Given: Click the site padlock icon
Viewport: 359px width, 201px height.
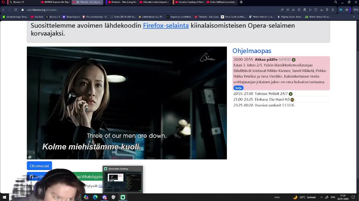Looking at the screenshot, I should (23, 10).
